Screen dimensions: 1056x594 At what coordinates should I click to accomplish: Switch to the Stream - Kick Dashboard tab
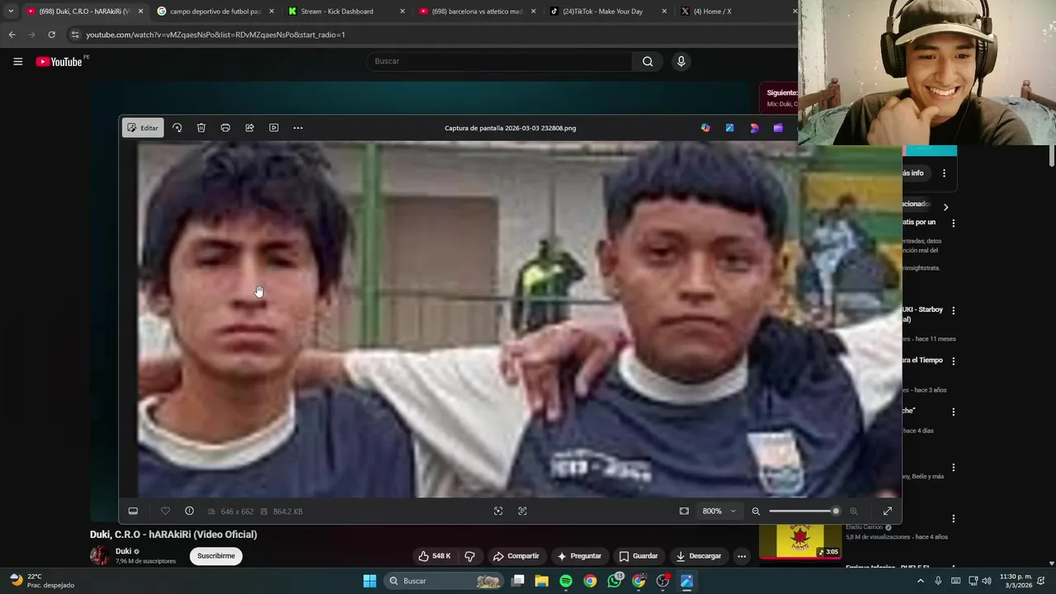pyautogui.click(x=346, y=12)
